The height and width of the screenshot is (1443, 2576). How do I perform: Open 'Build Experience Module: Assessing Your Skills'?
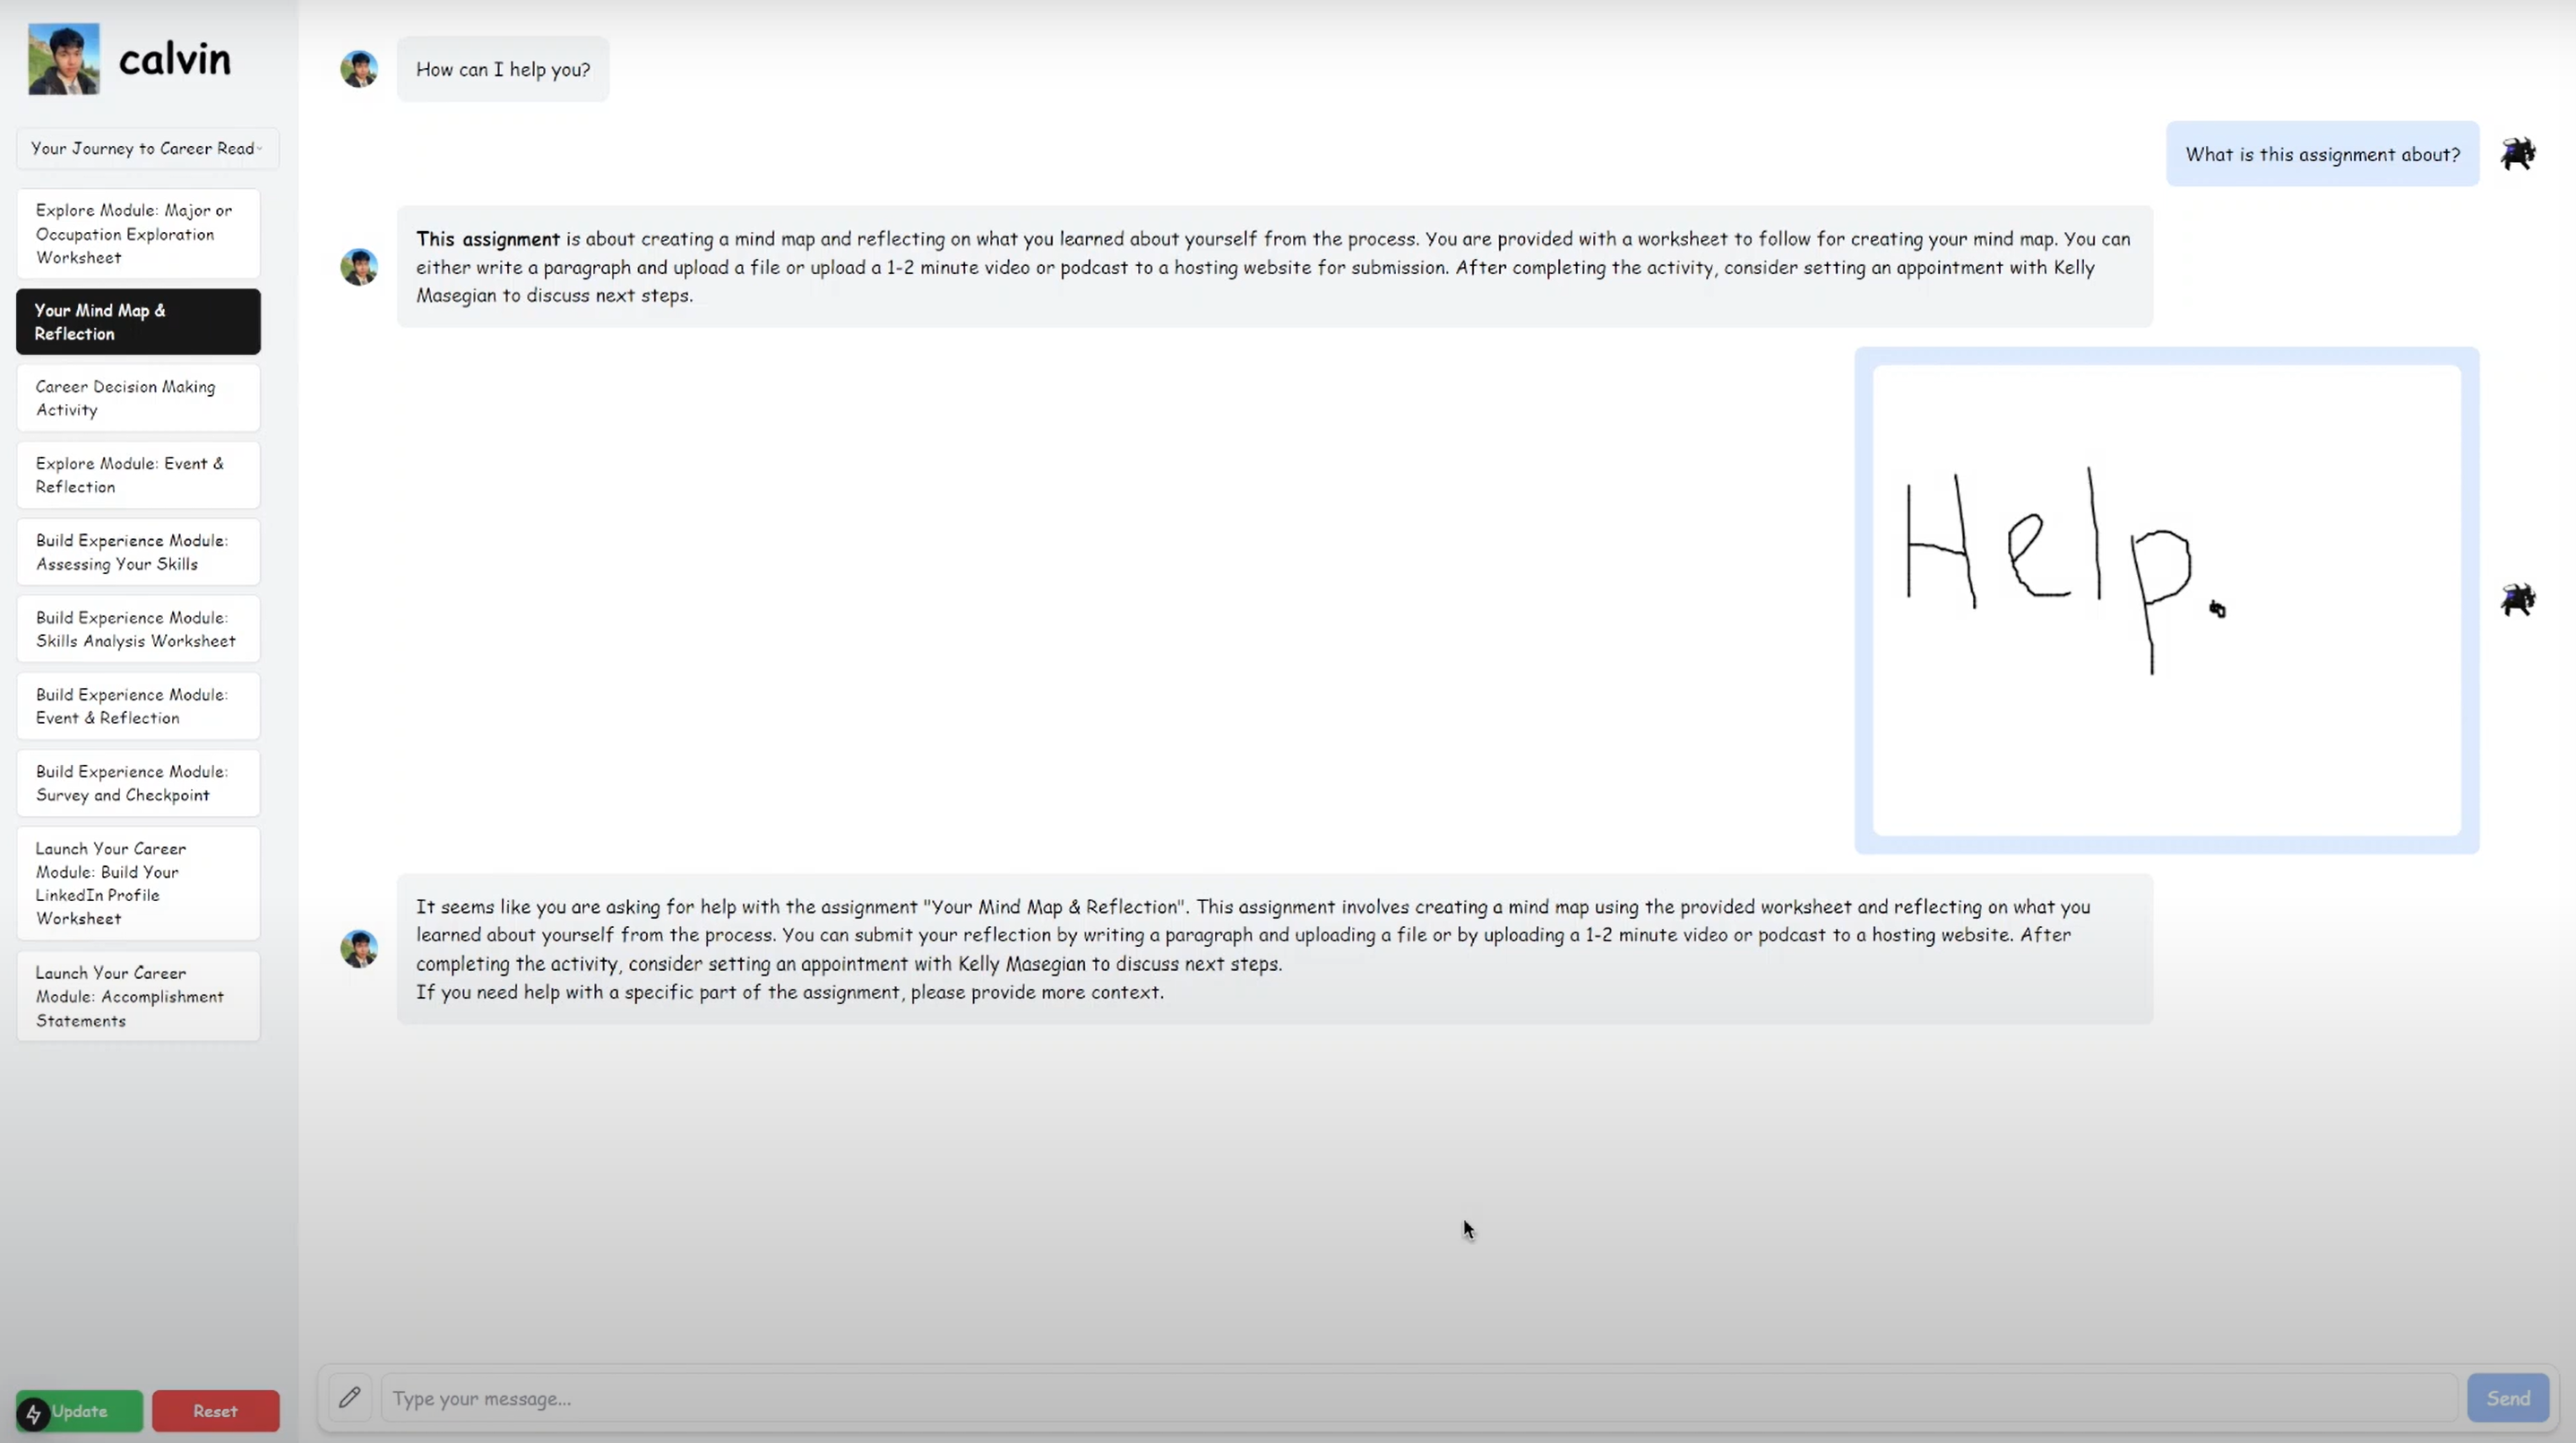tap(138, 552)
